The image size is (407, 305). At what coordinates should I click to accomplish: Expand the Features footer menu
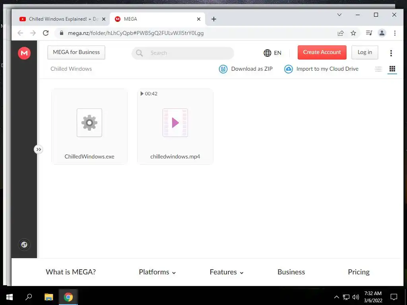tap(227, 272)
